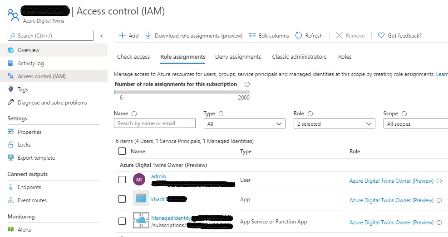Image resolution: width=448 pixels, height=237 pixels.
Task: Click info icon next to role assignments count
Action: pyautogui.click(x=247, y=84)
